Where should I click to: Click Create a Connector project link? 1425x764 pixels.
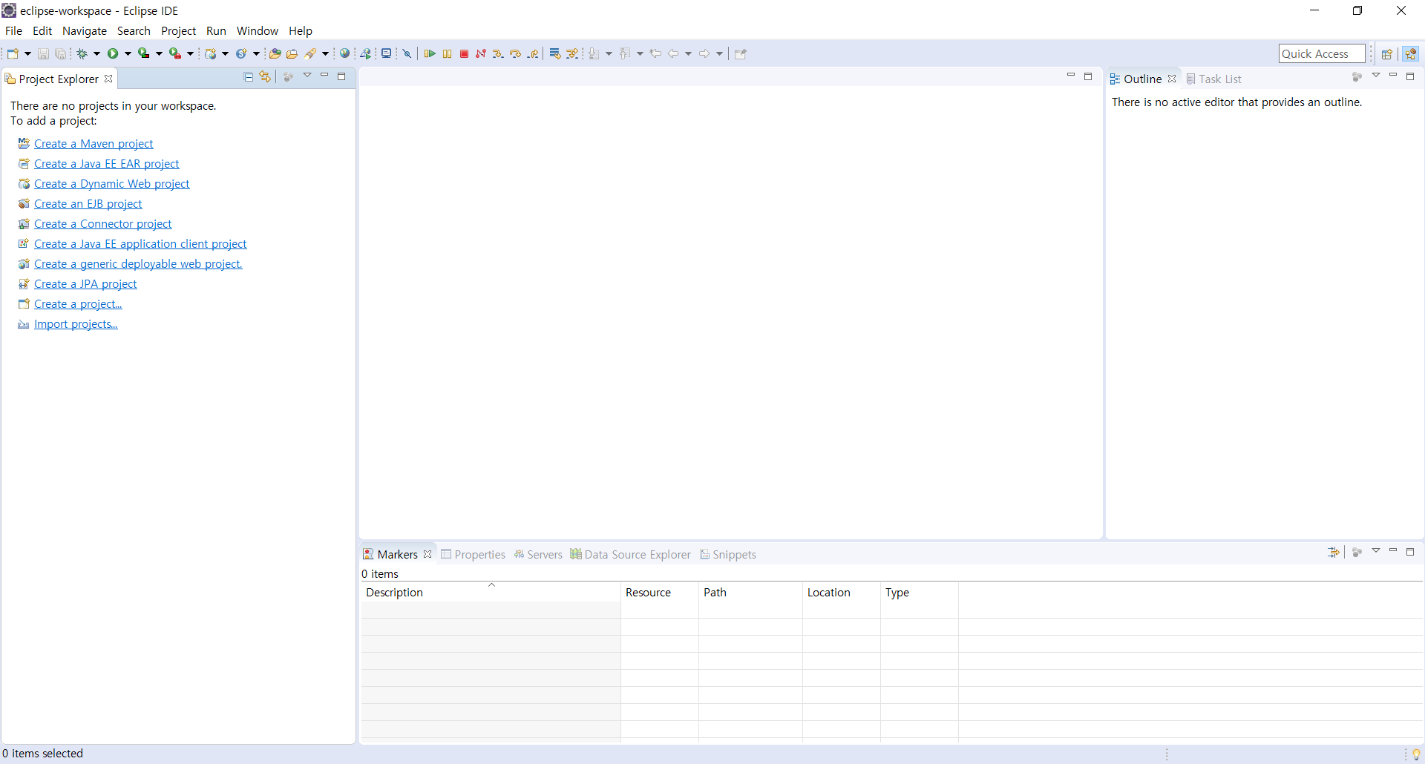(x=102, y=223)
